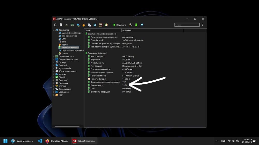This screenshot has height=145, width=259.
Task: Open preferences with the hammer icon
Action: pos(130,25)
